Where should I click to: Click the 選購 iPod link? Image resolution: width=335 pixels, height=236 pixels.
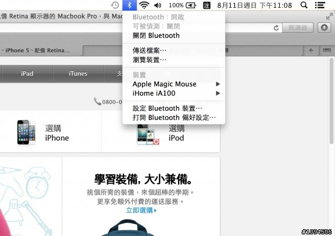176,133
